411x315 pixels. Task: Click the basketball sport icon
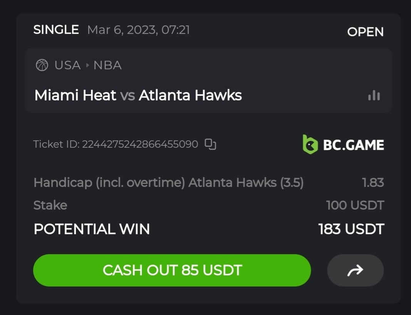(42, 65)
